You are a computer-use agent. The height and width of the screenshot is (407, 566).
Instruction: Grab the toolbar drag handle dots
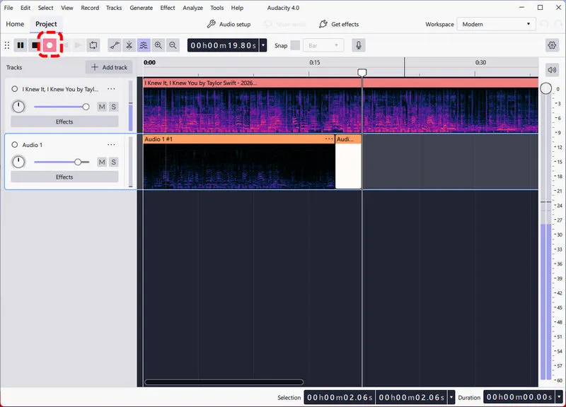click(x=7, y=45)
